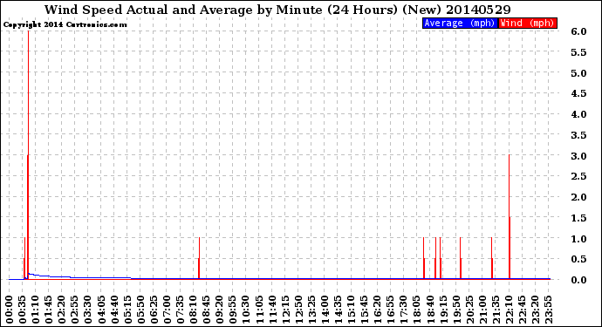Click the 4.0 y-axis label
This screenshot has height=327, width=602.
pos(578,114)
